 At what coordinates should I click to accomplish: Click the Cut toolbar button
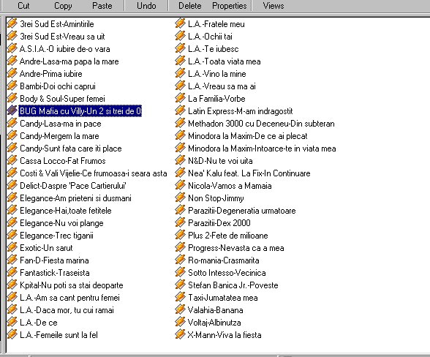coord(23,6)
